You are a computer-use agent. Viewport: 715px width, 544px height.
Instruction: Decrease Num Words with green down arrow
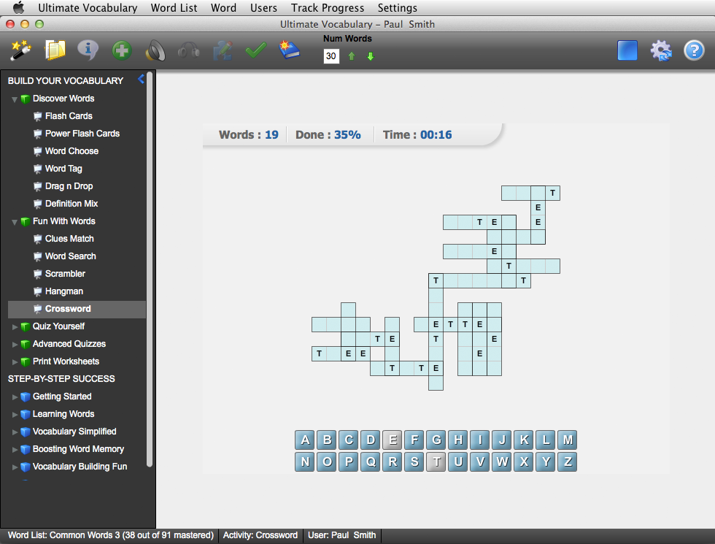coord(370,57)
